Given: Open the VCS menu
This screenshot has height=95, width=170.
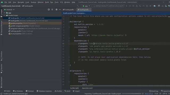Looking at the screenshot, I should point(61,2).
